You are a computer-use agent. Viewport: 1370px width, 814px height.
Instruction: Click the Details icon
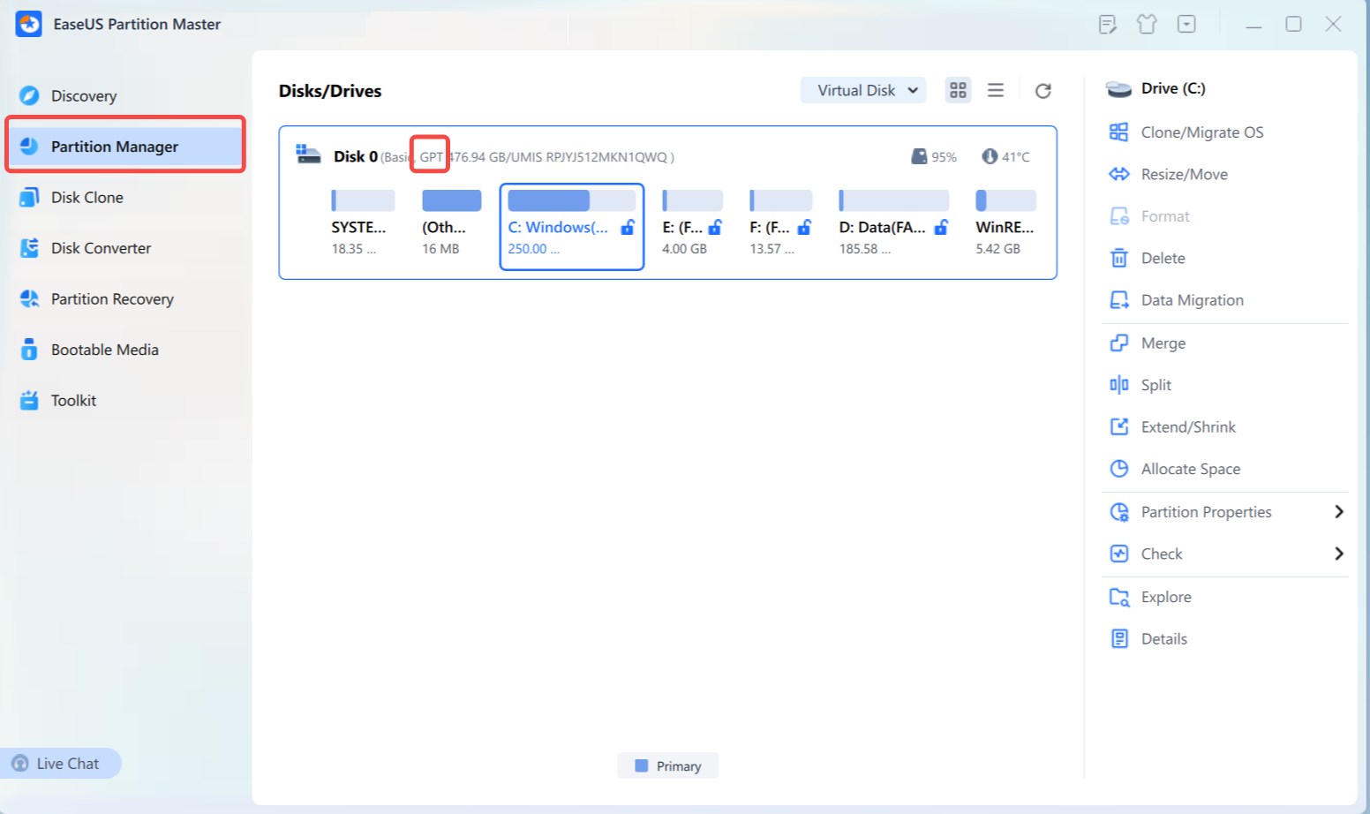[1119, 638]
